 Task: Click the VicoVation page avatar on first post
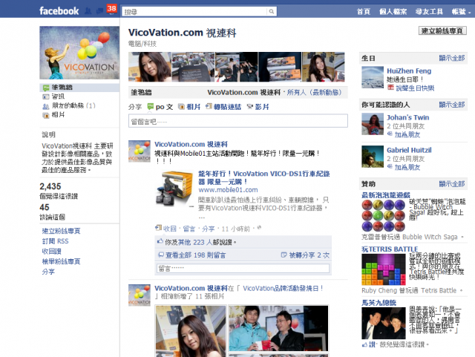(140, 151)
